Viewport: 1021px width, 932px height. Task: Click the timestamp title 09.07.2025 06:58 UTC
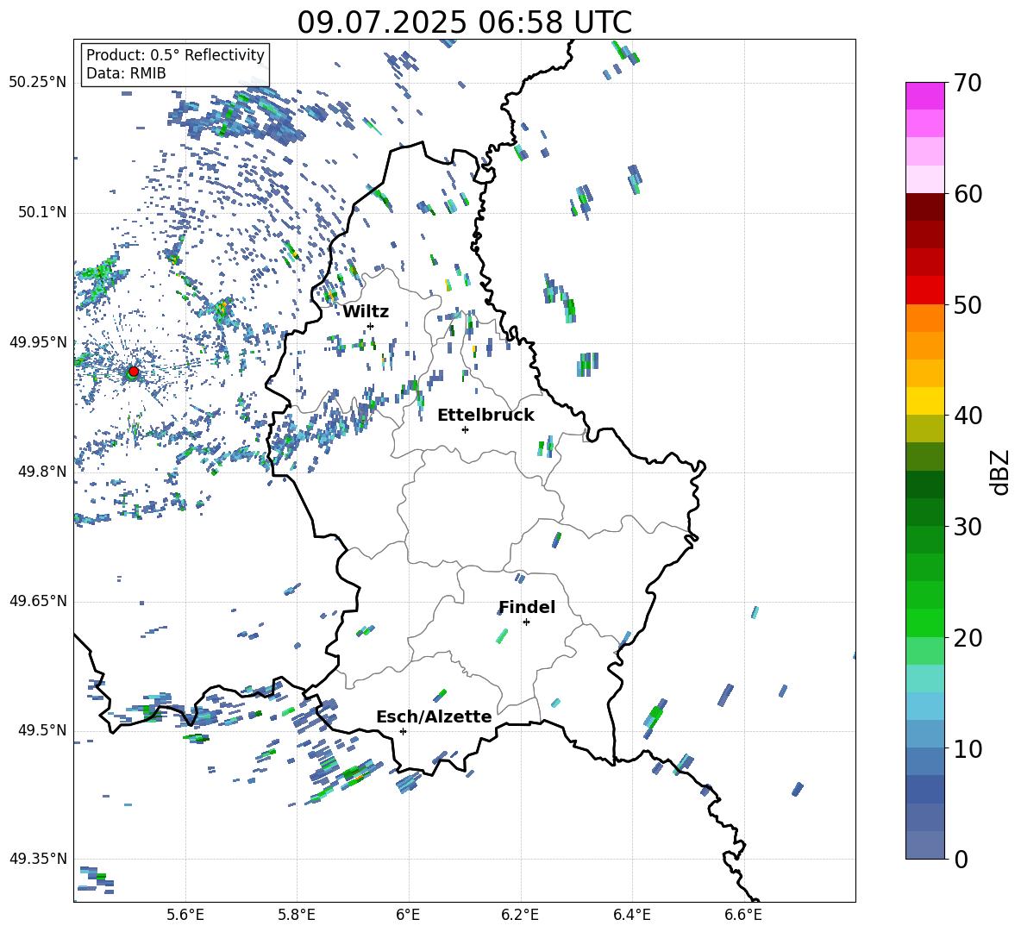tap(464, 22)
